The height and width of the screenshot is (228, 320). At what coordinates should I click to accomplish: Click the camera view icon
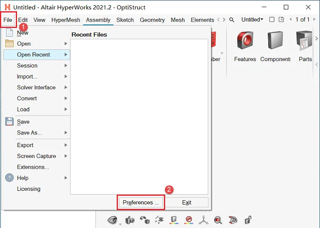[x=130, y=220]
